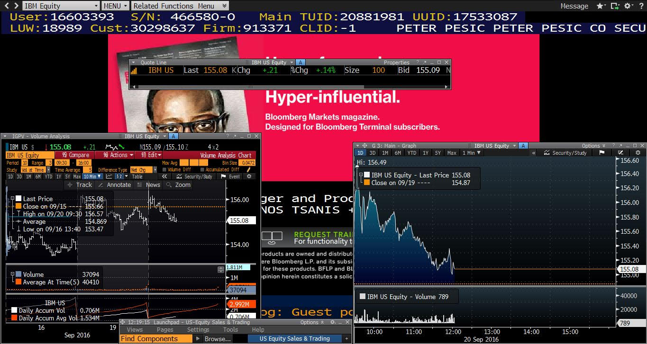647x344 pixels.
Task: Open the Study Vol at Time dropdown
Action: tap(36, 170)
